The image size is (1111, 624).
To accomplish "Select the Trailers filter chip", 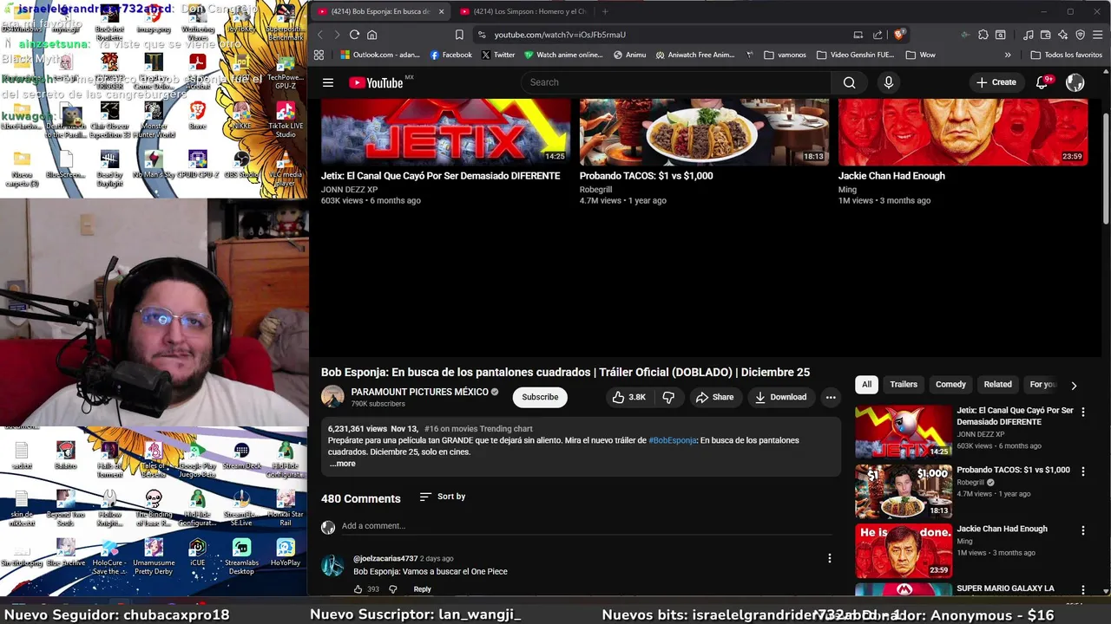I will click(904, 385).
